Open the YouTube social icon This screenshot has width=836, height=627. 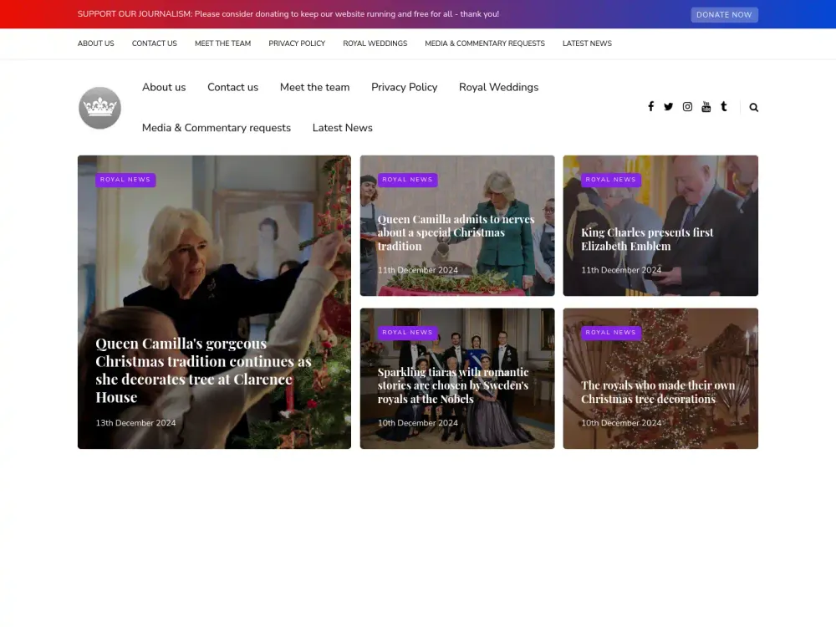point(706,107)
